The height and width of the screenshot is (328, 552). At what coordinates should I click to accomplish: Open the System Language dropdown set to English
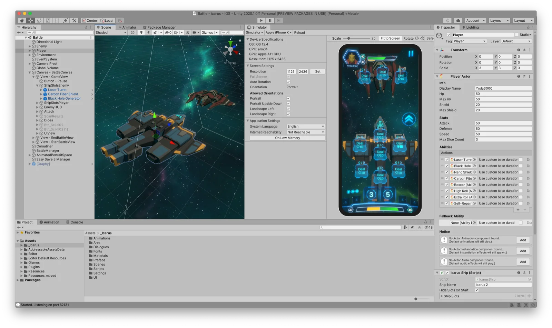[x=305, y=126]
